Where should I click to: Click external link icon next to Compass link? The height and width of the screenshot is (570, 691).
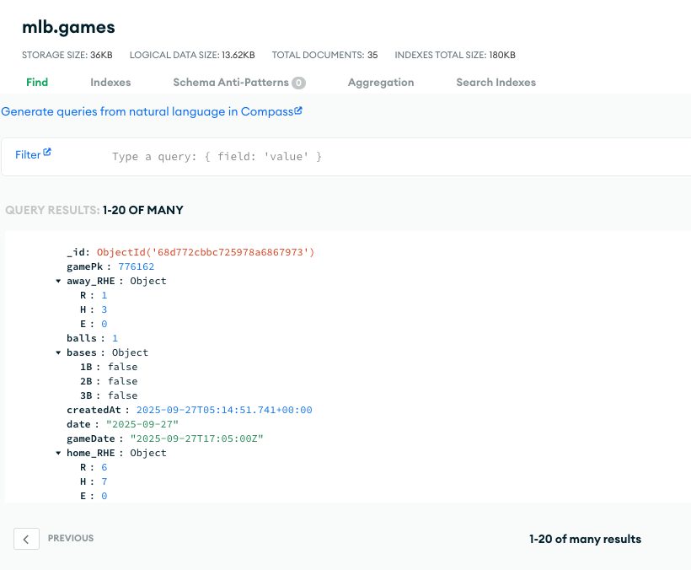coord(298,110)
